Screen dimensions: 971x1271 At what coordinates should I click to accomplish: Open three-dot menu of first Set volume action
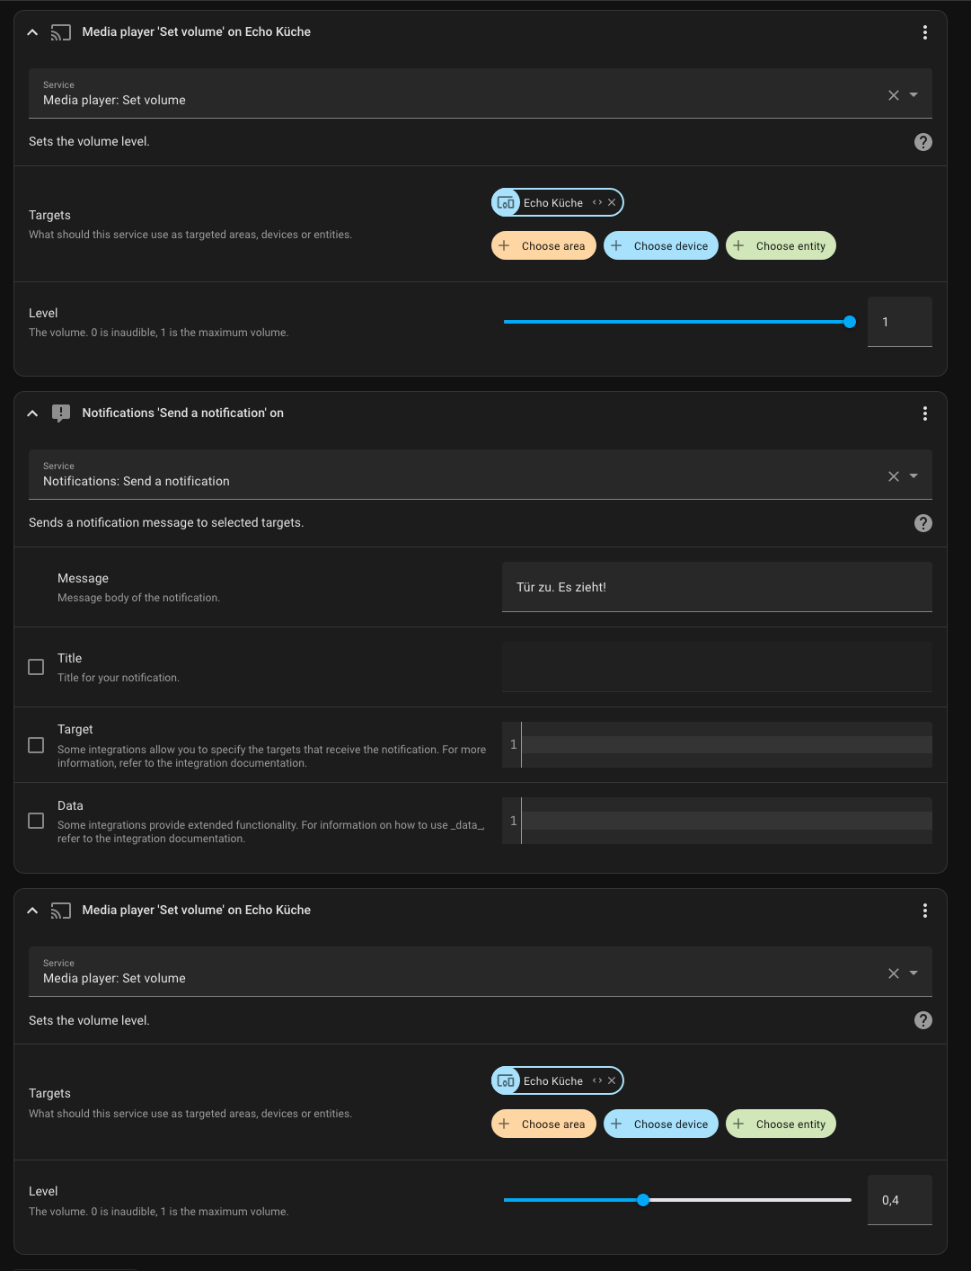point(924,32)
